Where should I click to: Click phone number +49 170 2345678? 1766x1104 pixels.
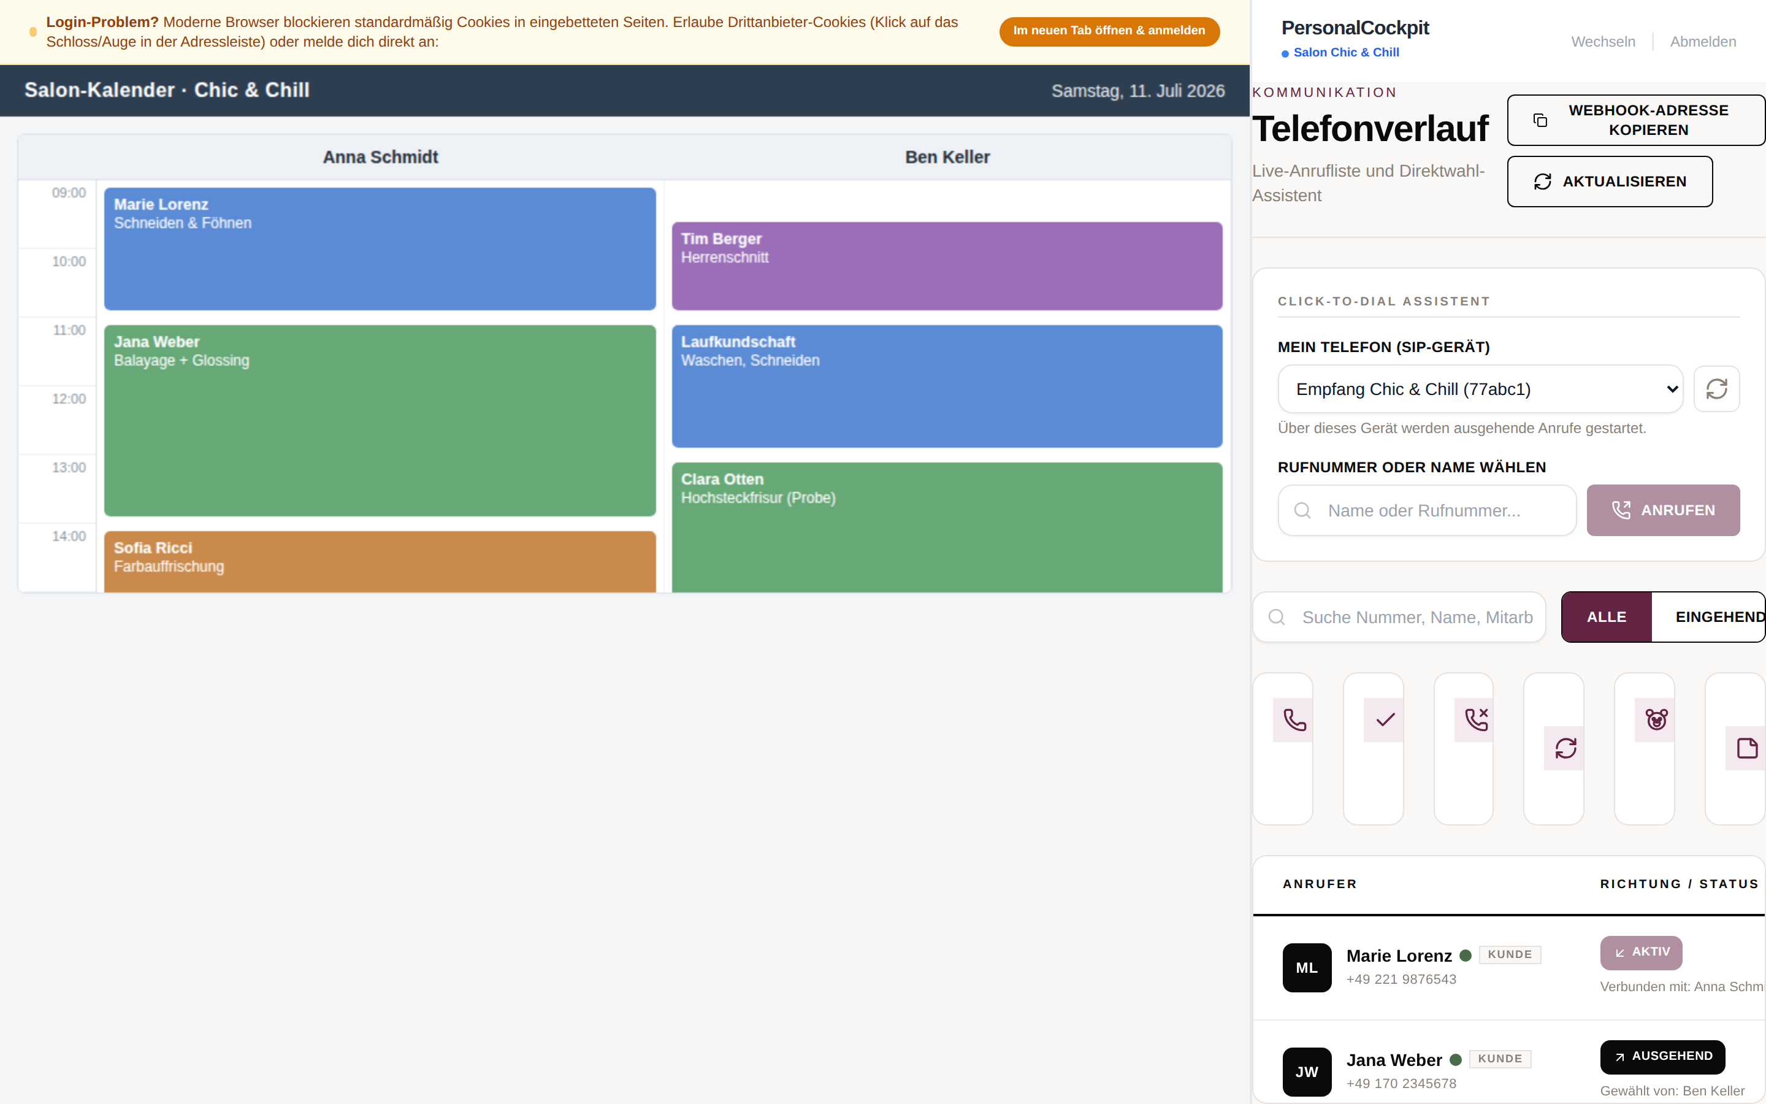[x=1401, y=1084]
